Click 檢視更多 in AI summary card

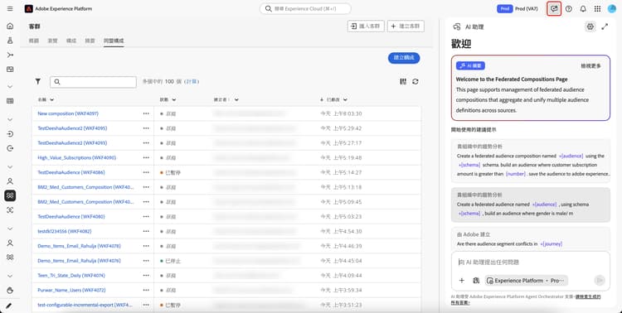[590, 66]
